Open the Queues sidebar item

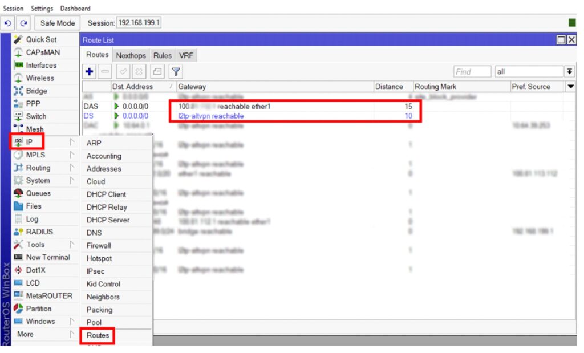pos(38,193)
